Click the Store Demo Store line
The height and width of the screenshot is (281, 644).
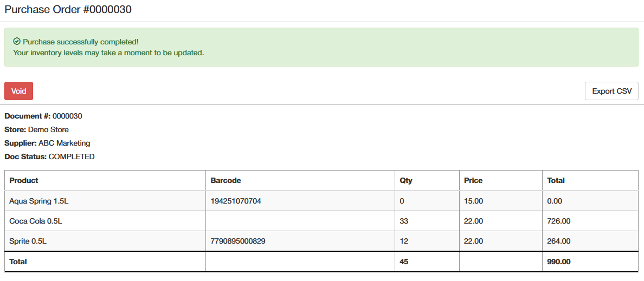(36, 129)
